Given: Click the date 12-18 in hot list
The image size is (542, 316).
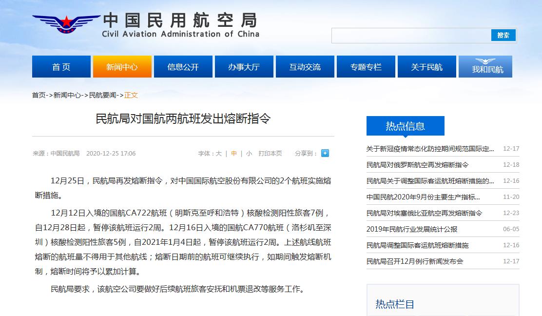Looking at the screenshot, I should (x=511, y=165).
